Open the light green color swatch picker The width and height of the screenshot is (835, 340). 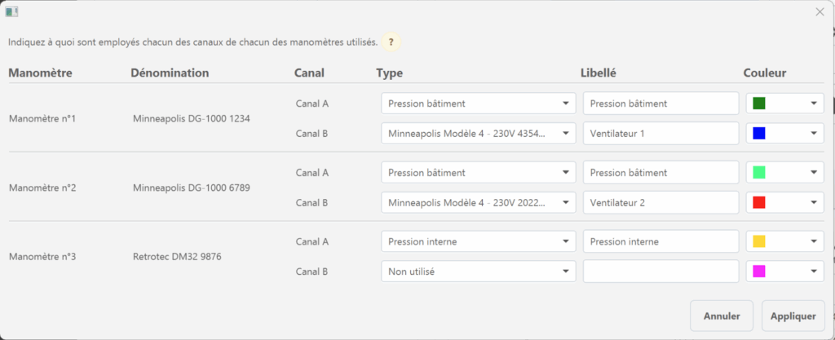(784, 173)
